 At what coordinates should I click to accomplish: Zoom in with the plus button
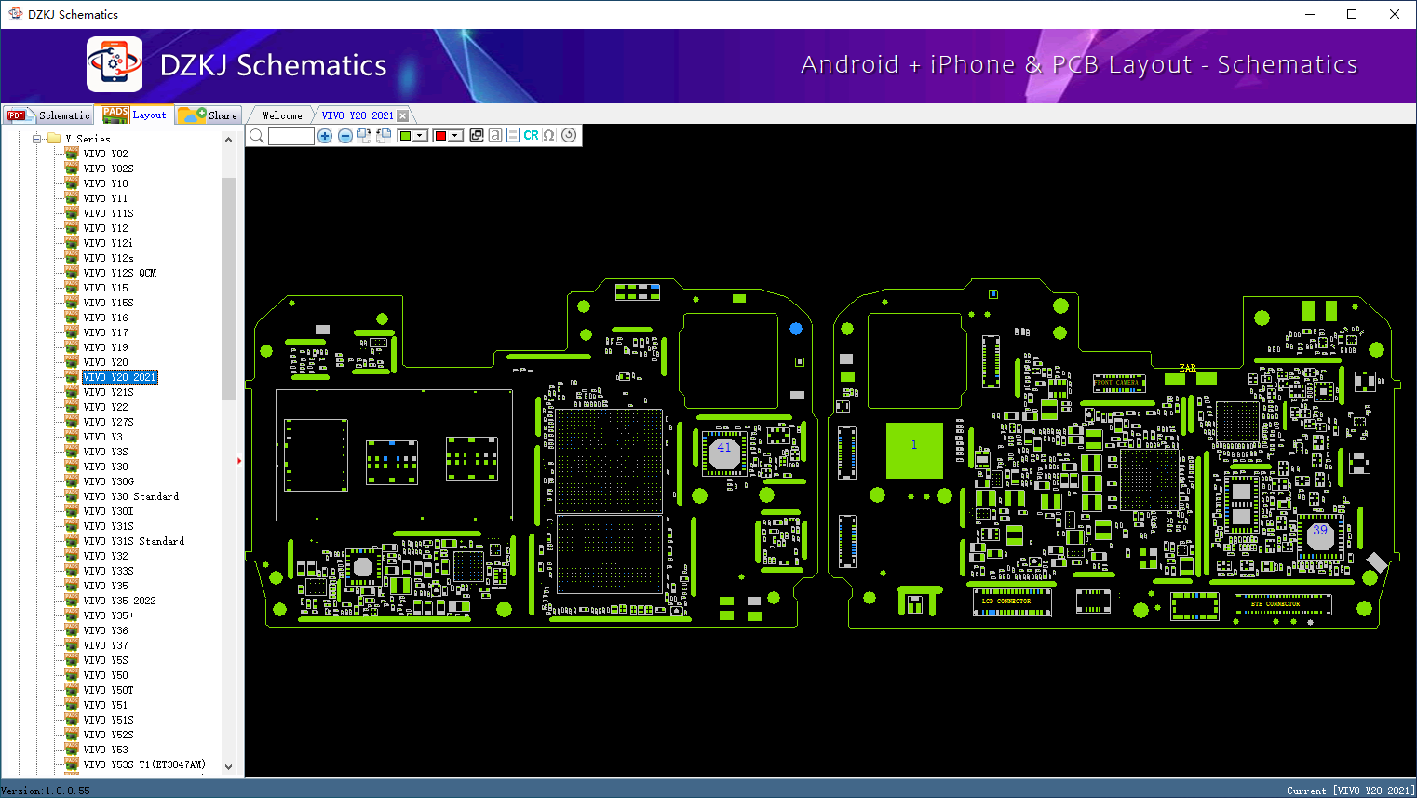325,136
